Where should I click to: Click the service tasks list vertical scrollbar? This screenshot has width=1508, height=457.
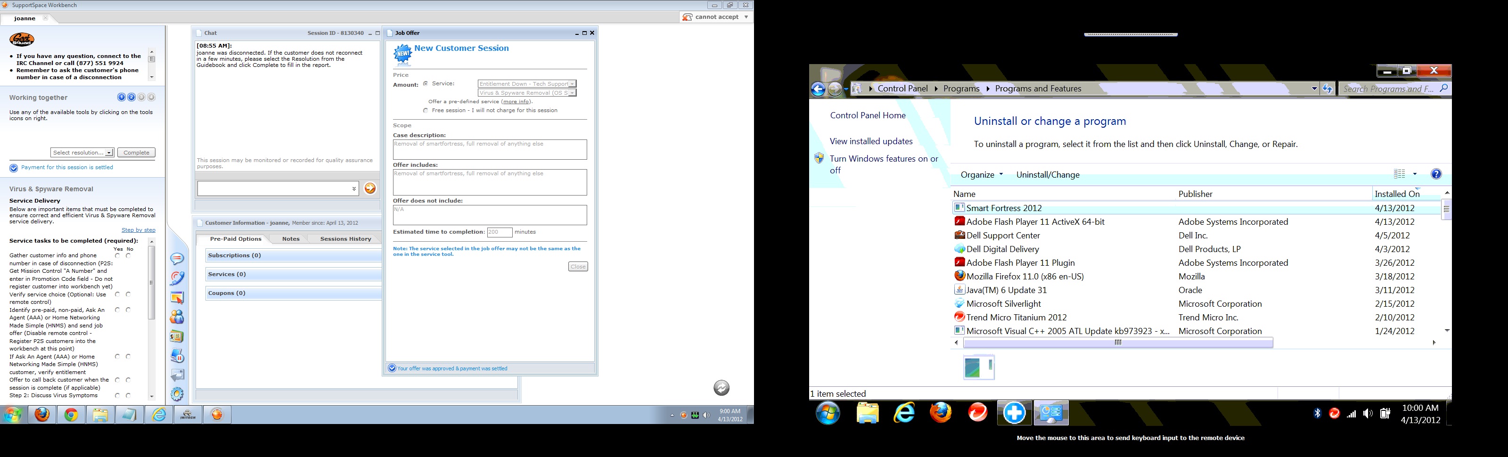(152, 283)
